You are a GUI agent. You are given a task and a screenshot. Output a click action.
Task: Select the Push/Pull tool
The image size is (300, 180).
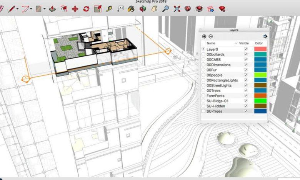[52, 9]
